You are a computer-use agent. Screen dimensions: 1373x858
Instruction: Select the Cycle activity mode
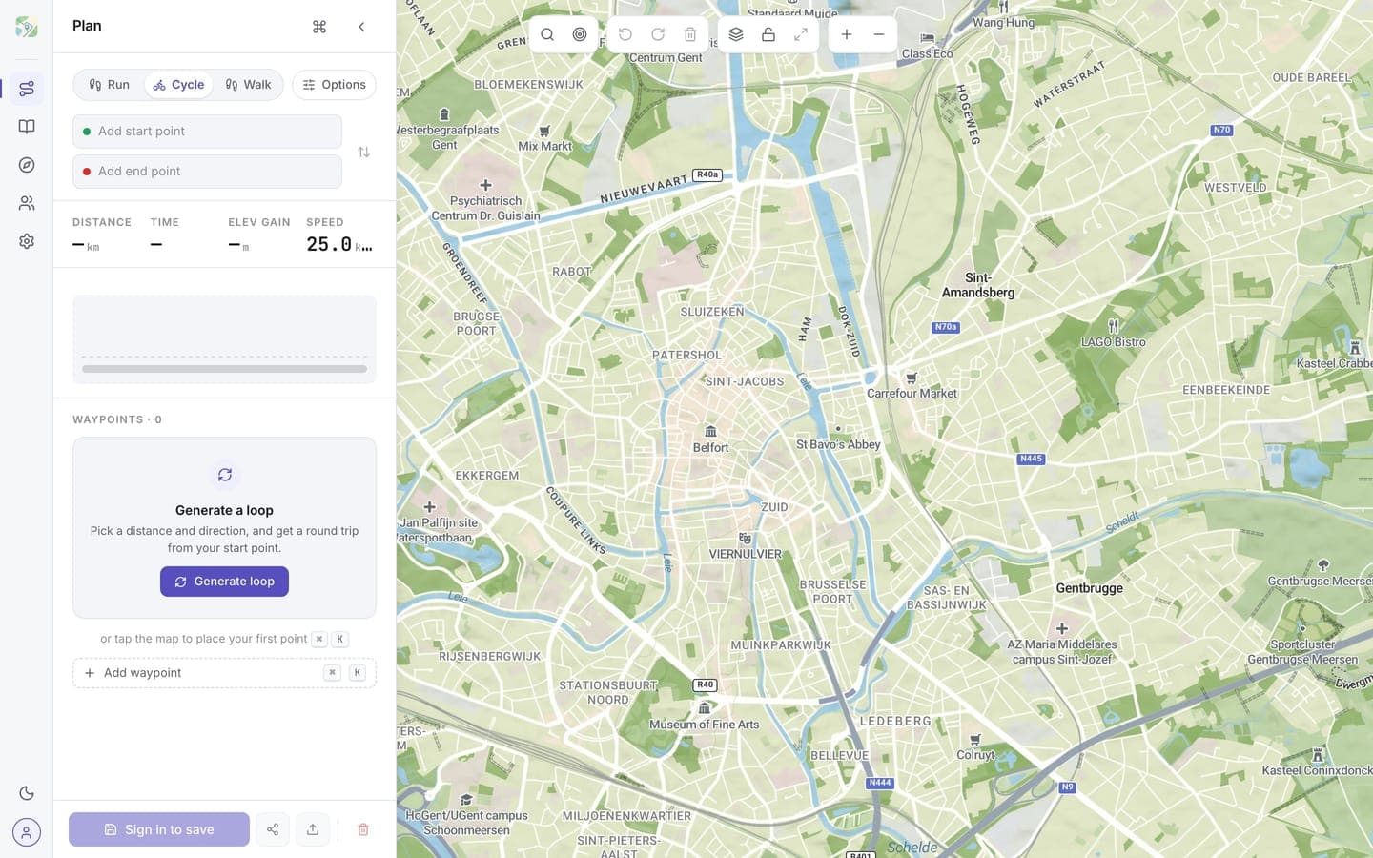pyautogui.click(x=179, y=85)
